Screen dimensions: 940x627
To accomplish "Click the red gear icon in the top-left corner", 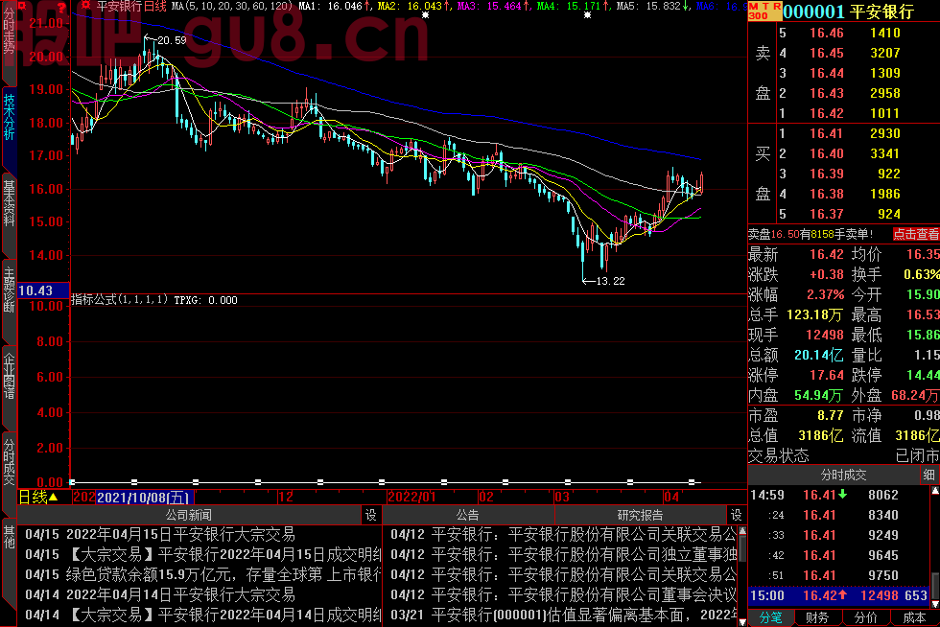I will point(23,6).
